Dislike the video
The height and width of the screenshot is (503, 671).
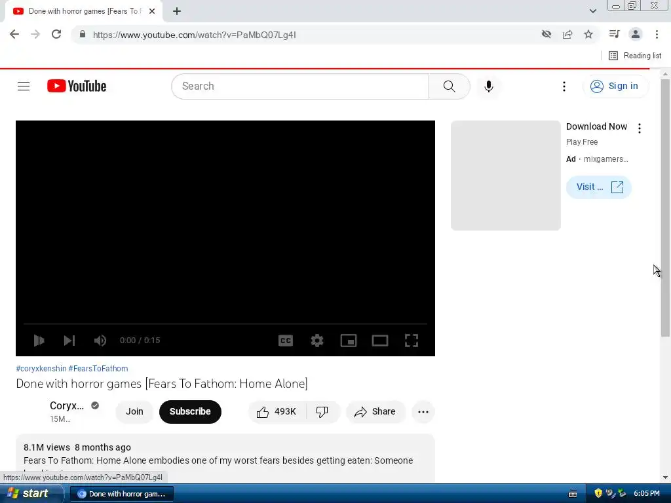click(x=322, y=411)
